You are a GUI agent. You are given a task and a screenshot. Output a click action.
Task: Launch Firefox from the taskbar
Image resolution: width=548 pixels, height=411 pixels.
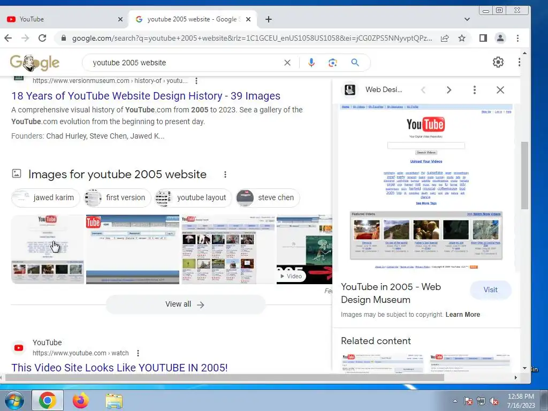tap(80, 400)
